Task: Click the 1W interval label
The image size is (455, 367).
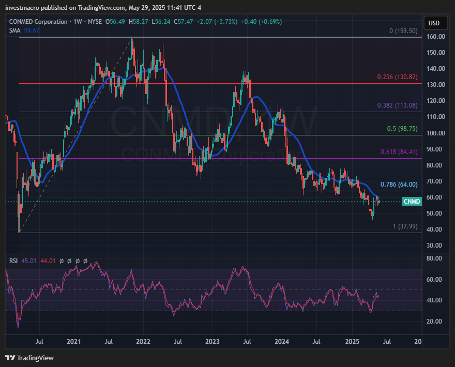Action: (x=78, y=22)
